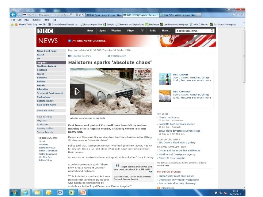Viewport: 263px width, 197px height.
Task: Click the BBC NEWS CHANNEL live link
Action: click(x=87, y=41)
